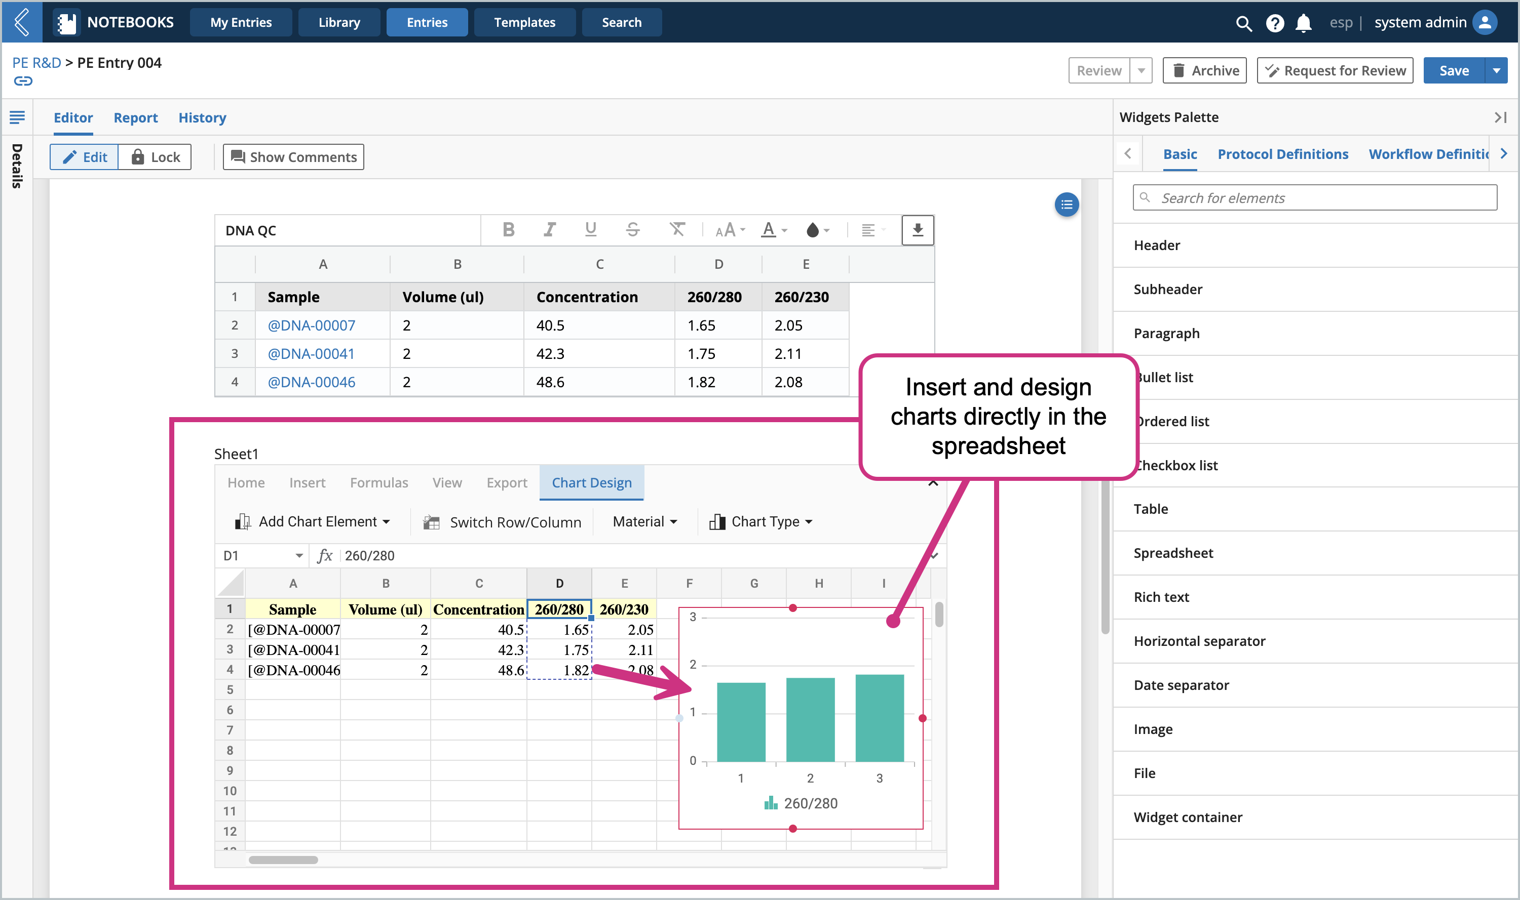The image size is (1520, 900).
Task: Open Templates in navigation
Action: tap(524, 22)
